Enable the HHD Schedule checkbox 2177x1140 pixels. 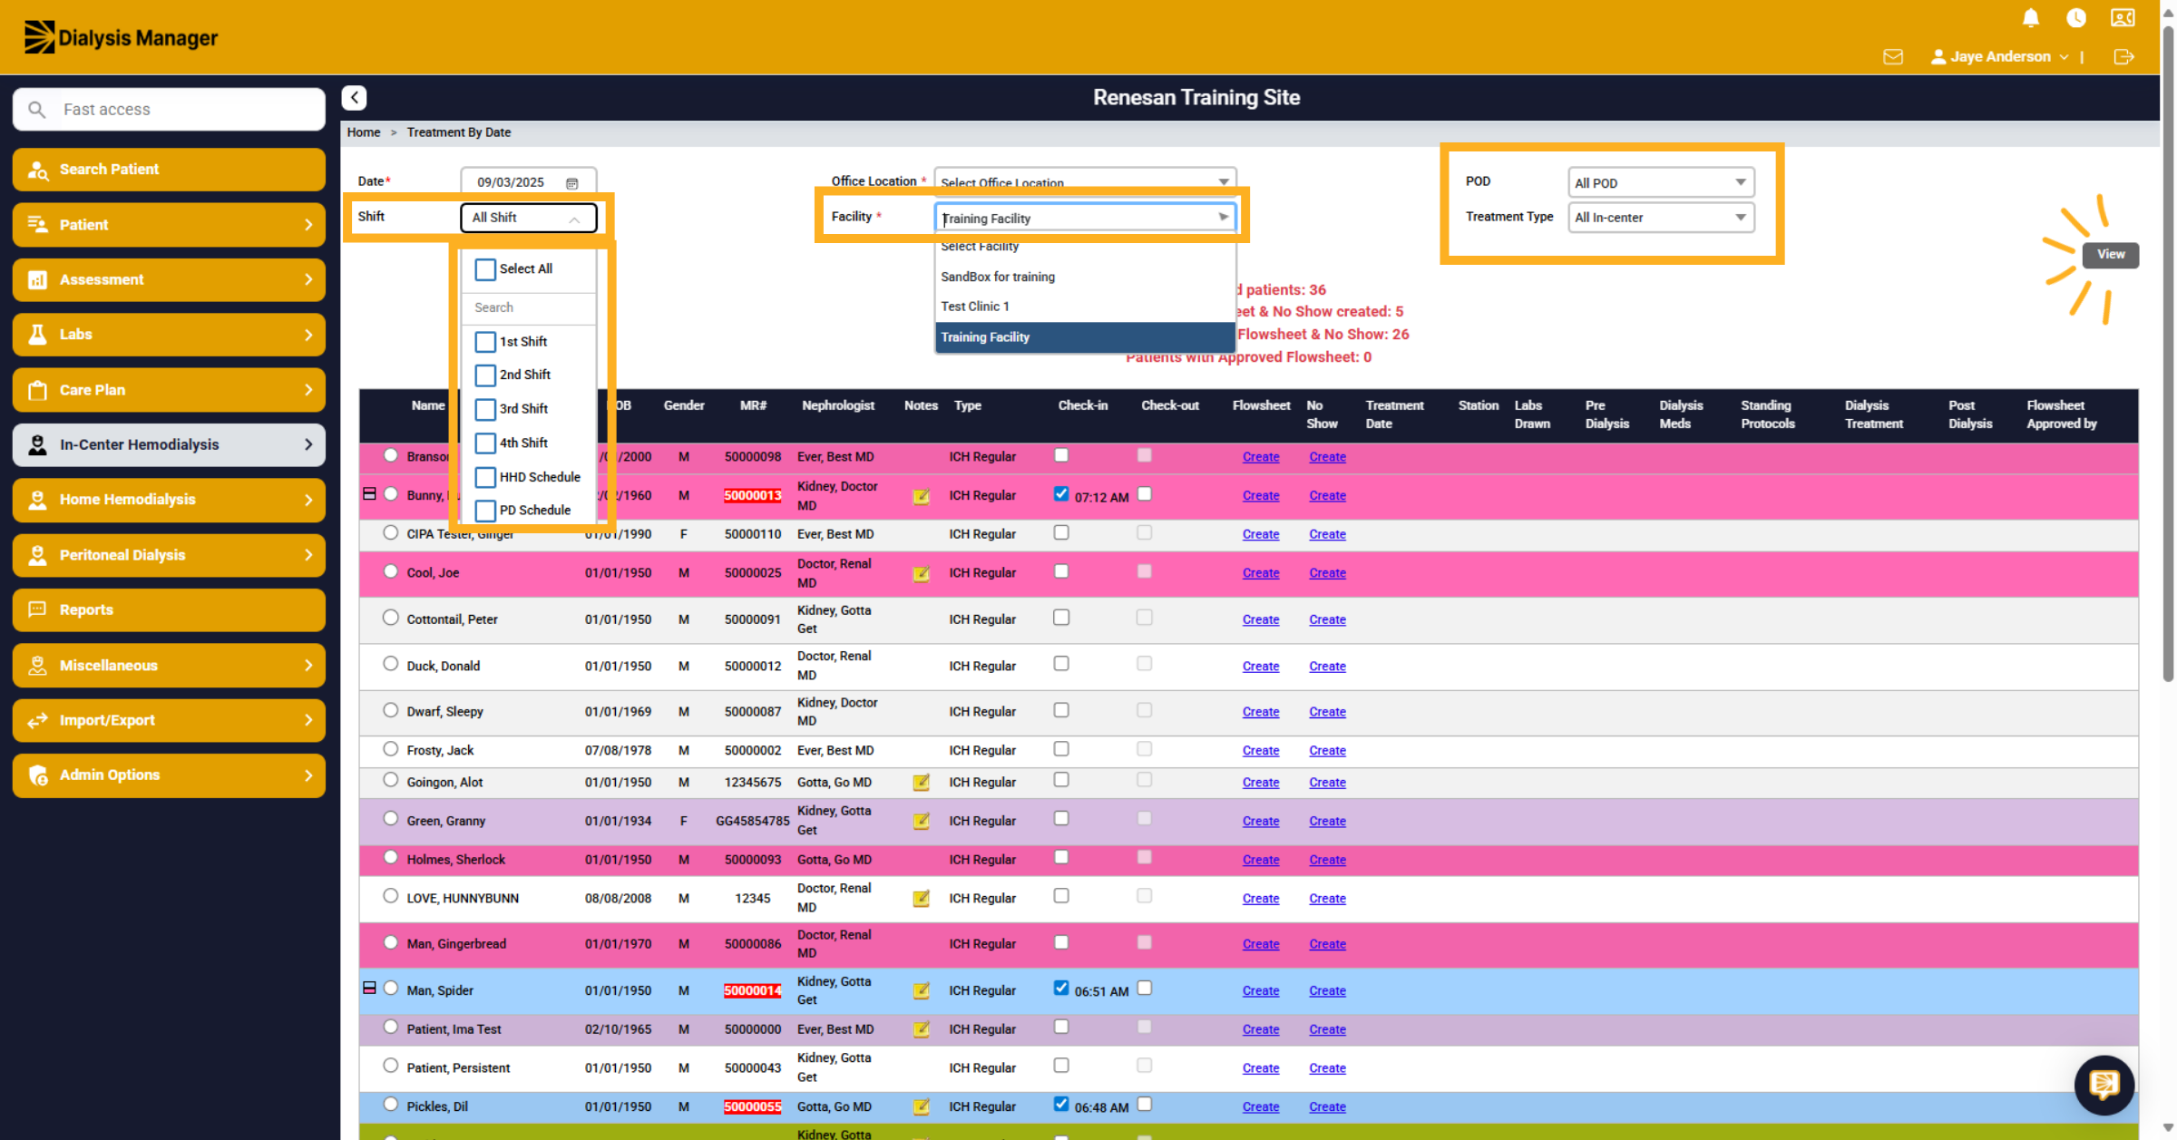click(485, 477)
